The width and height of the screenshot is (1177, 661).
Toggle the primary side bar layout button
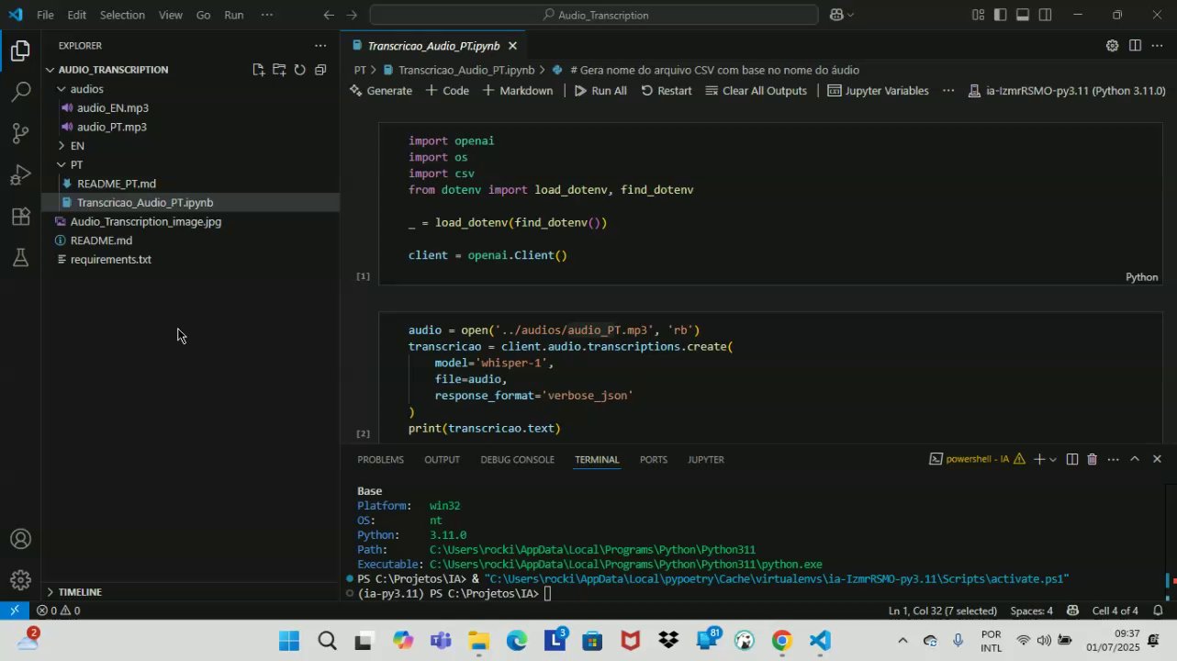click(x=1000, y=15)
